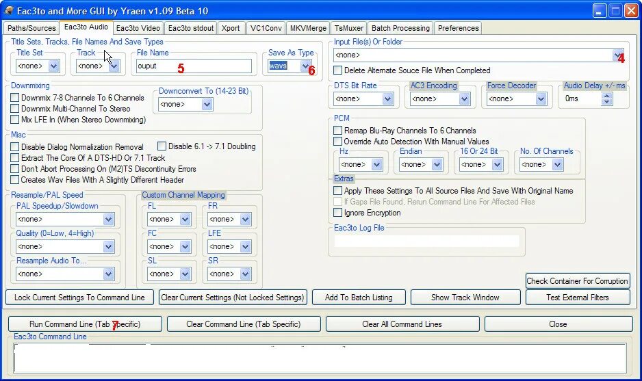Expand the AC3 Encoding dropdown
642x381 pixels.
point(464,98)
